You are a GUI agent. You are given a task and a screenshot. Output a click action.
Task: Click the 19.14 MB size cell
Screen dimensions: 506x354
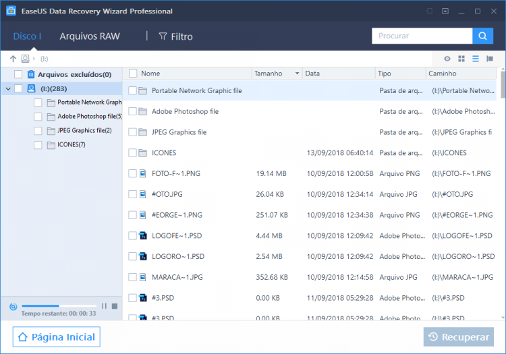click(271, 173)
